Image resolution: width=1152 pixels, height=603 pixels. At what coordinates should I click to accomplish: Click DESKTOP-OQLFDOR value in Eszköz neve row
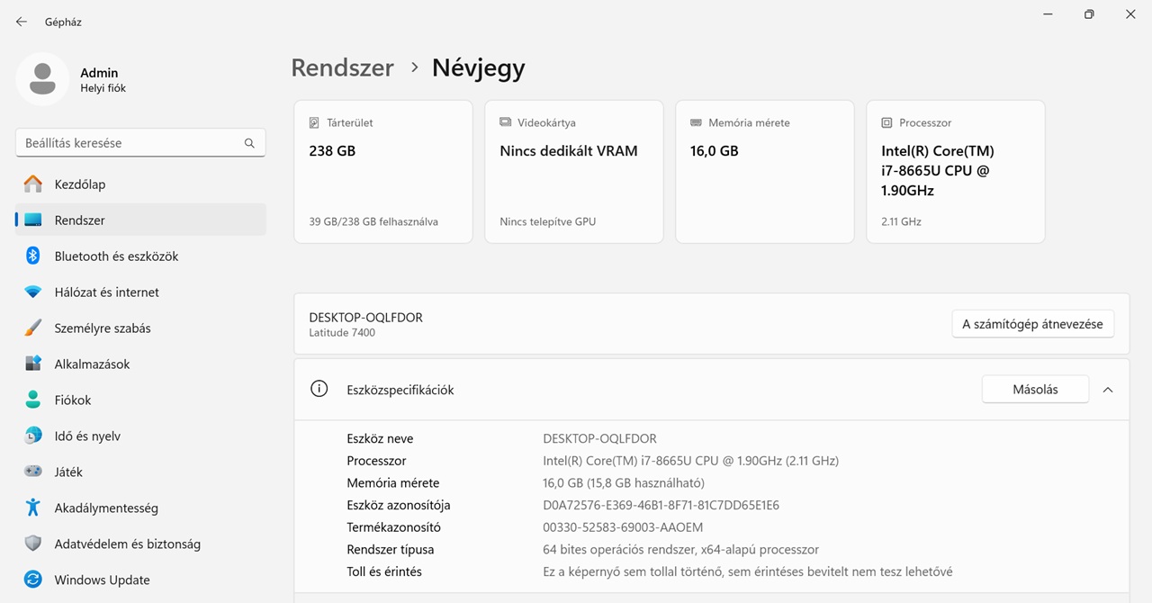click(x=599, y=438)
